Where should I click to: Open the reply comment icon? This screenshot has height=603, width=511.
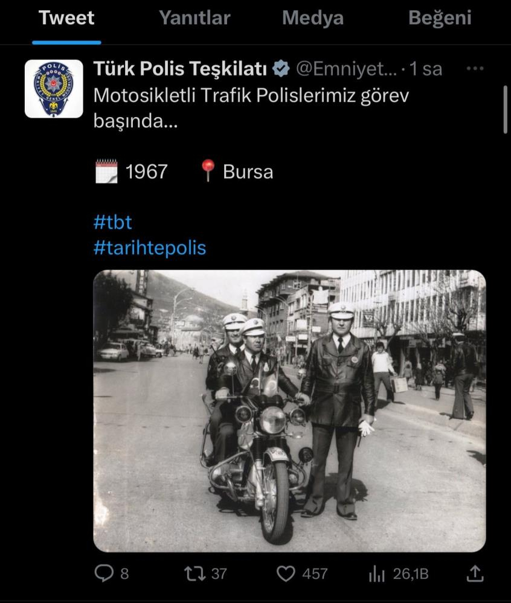[104, 573]
